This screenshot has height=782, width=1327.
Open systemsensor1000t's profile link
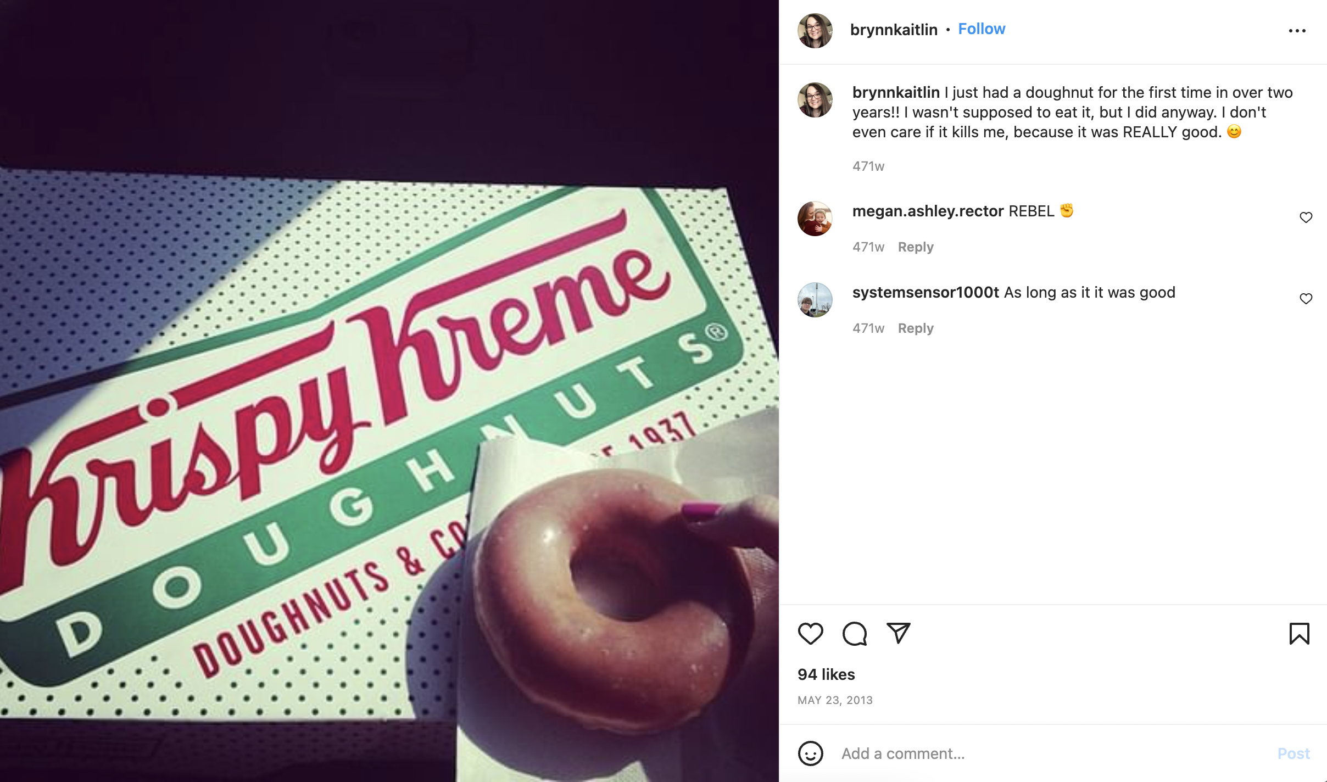pyautogui.click(x=925, y=293)
